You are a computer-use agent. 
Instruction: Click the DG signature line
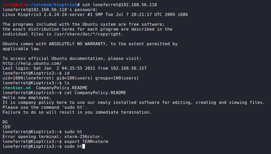click(5, 122)
